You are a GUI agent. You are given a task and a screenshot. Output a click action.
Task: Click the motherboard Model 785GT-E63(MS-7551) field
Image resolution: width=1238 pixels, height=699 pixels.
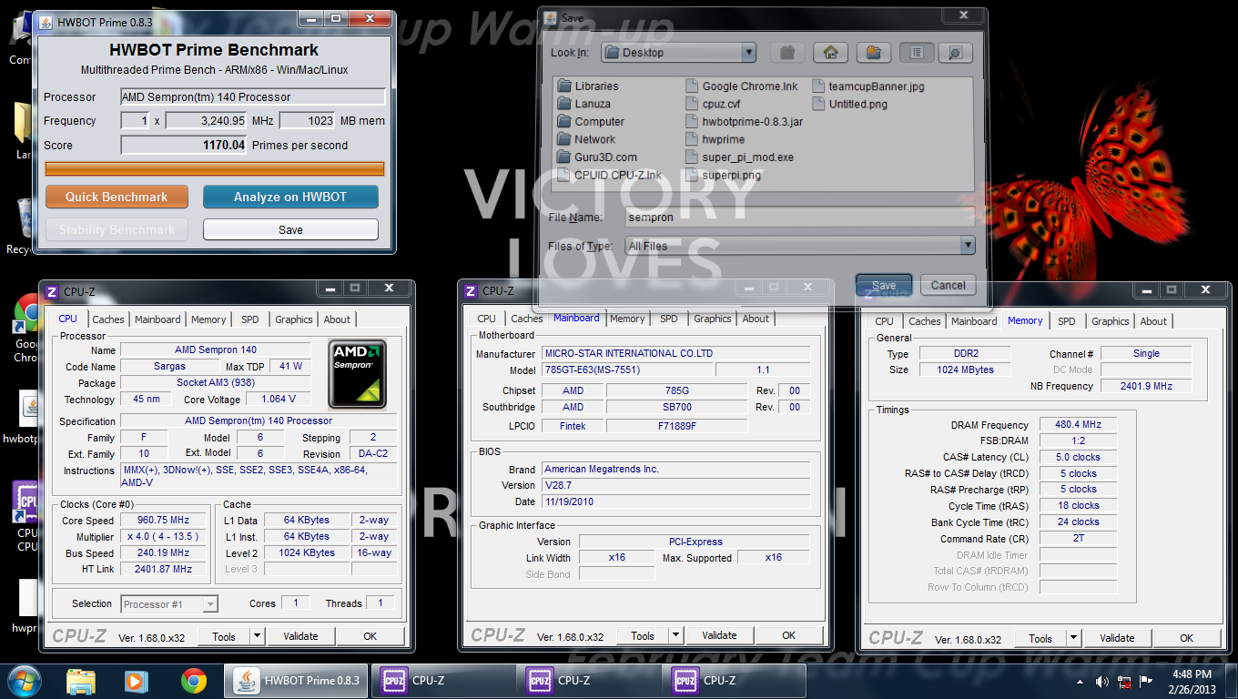tap(626, 370)
